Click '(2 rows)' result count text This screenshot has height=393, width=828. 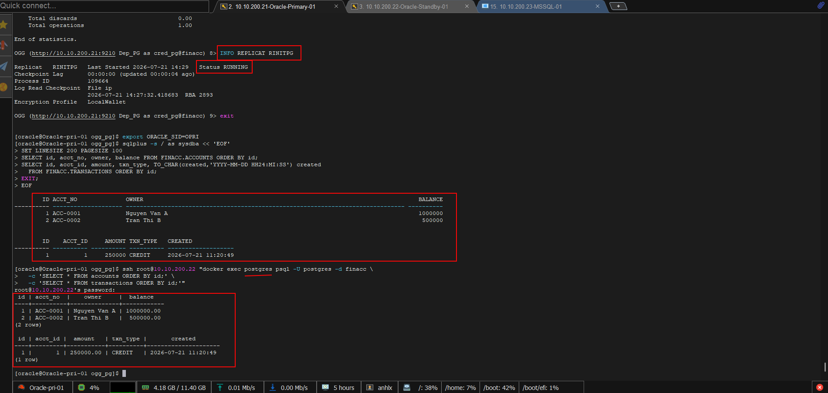point(28,325)
